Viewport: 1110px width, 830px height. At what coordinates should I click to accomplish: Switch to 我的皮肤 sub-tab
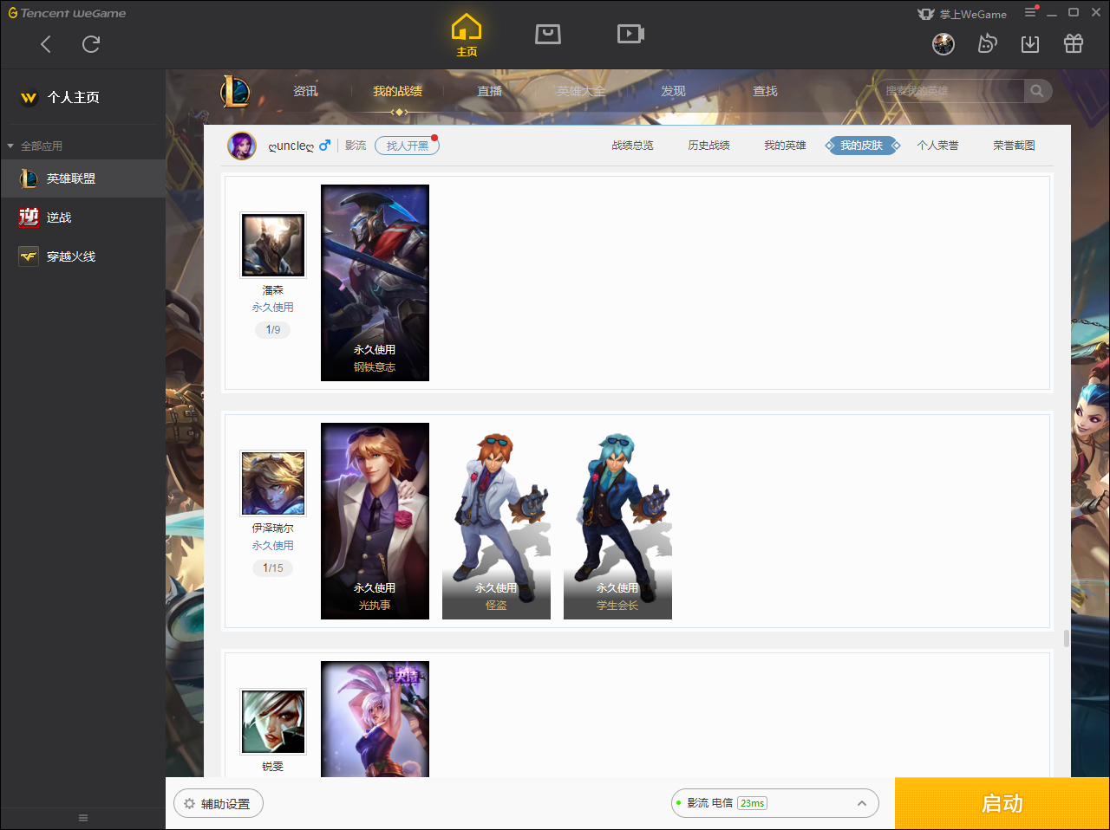coord(861,146)
